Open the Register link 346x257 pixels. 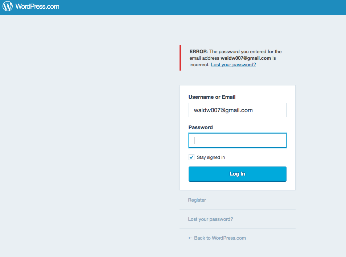point(197,200)
